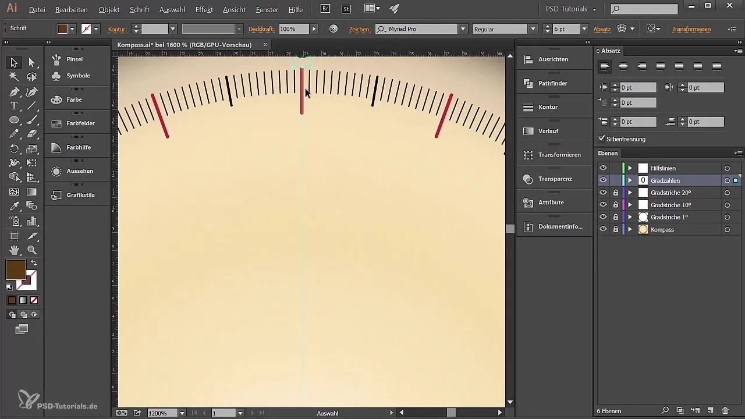Open the Datei menu
The image size is (745, 419).
point(37,10)
